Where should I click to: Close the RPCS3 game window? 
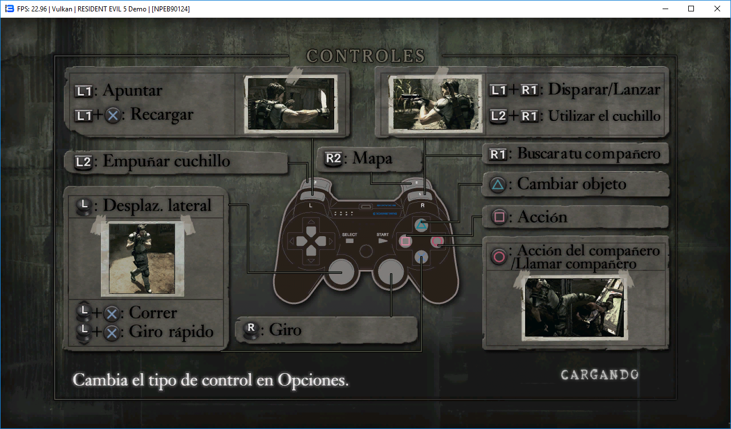click(717, 9)
